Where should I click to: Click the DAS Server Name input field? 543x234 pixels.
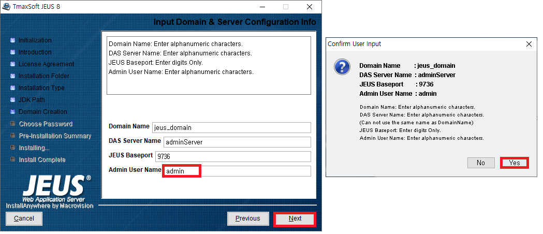237,142
